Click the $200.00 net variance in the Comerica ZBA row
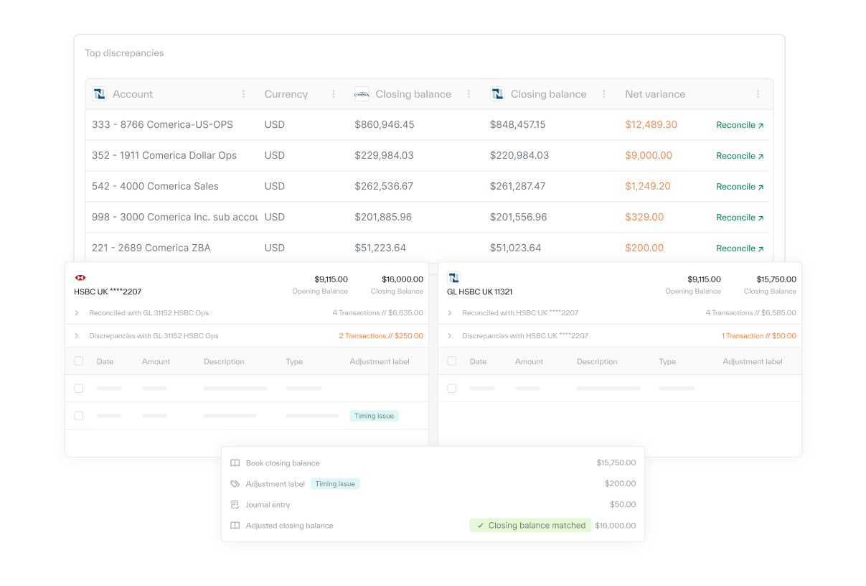The width and height of the screenshot is (866, 586). tap(644, 248)
